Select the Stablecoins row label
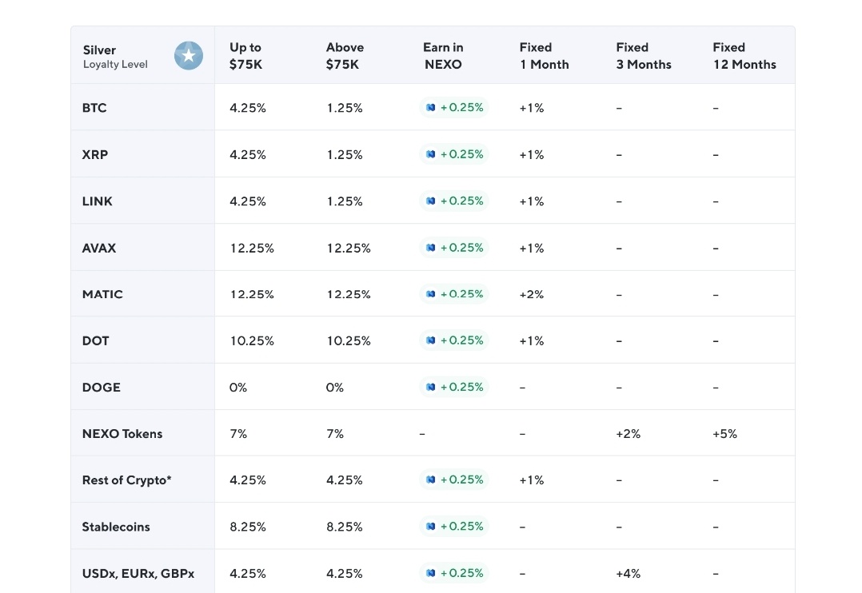Viewport: 862px width, 593px height. 116,527
